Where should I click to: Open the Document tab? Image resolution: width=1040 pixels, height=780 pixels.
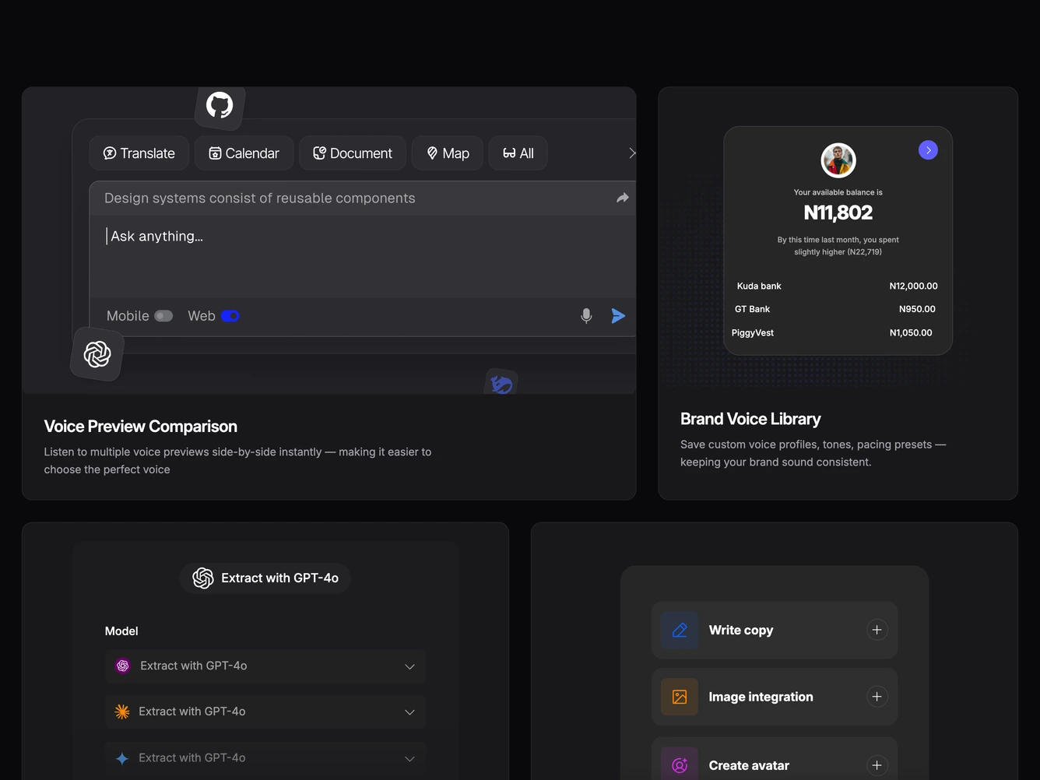click(x=353, y=153)
